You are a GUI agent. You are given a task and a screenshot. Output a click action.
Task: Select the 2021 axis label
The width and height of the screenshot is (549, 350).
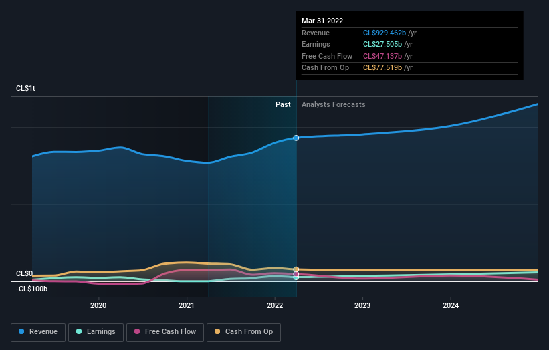coord(187,305)
